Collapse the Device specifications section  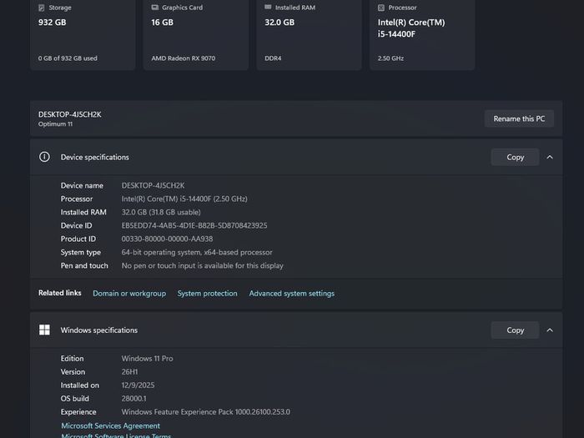point(550,157)
